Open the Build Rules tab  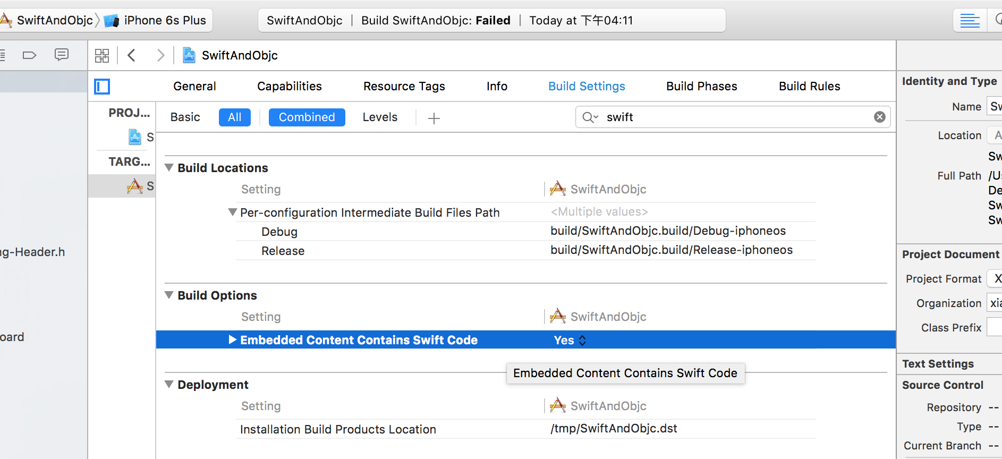(x=809, y=86)
